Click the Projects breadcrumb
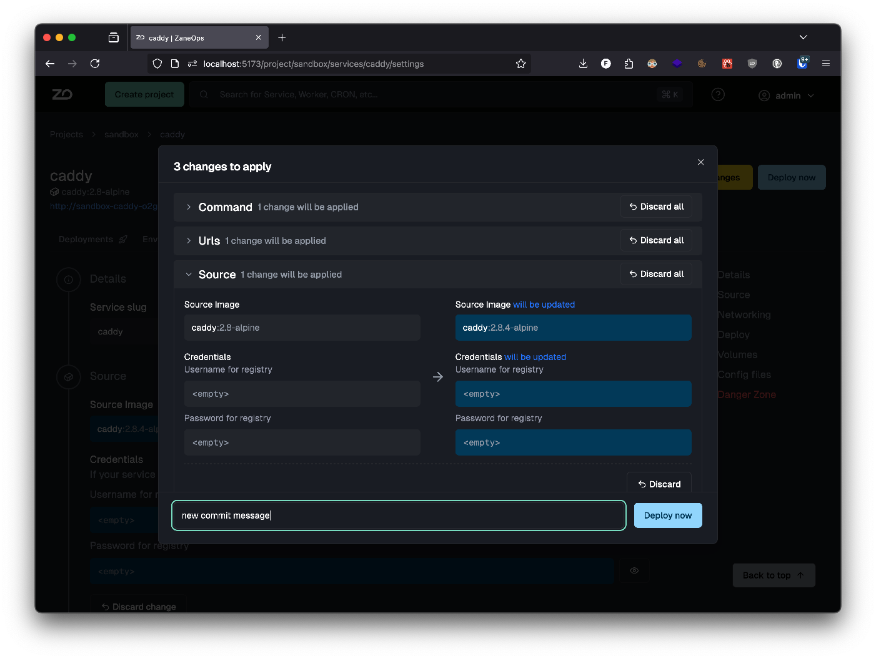Image resolution: width=876 pixels, height=659 pixels. [66, 134]
